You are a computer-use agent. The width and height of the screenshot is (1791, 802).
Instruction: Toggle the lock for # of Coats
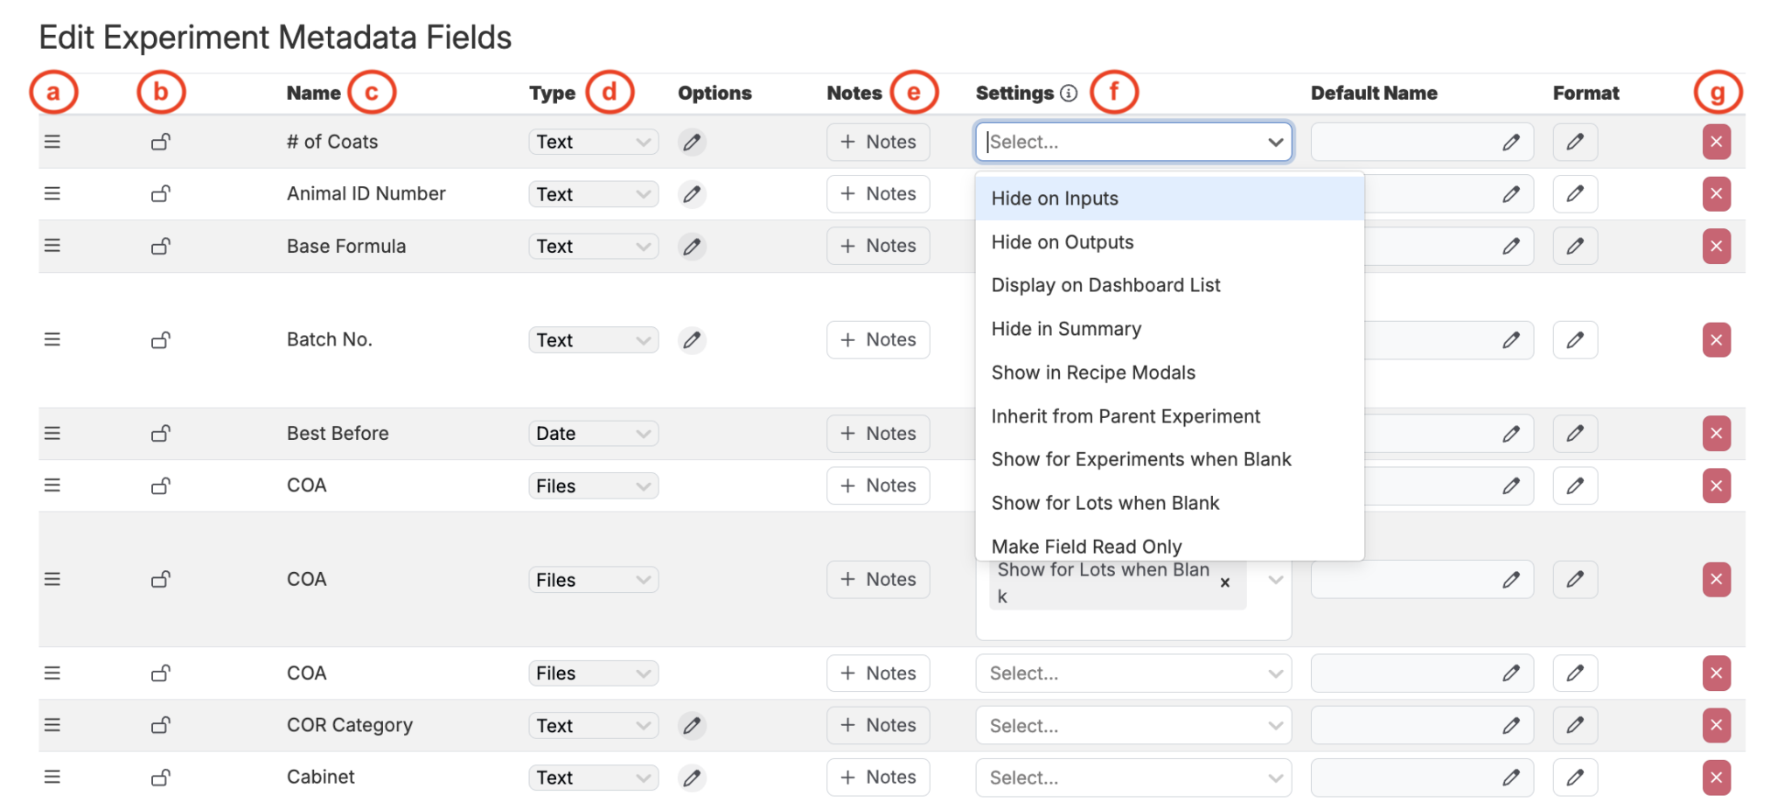pos(161,142)
